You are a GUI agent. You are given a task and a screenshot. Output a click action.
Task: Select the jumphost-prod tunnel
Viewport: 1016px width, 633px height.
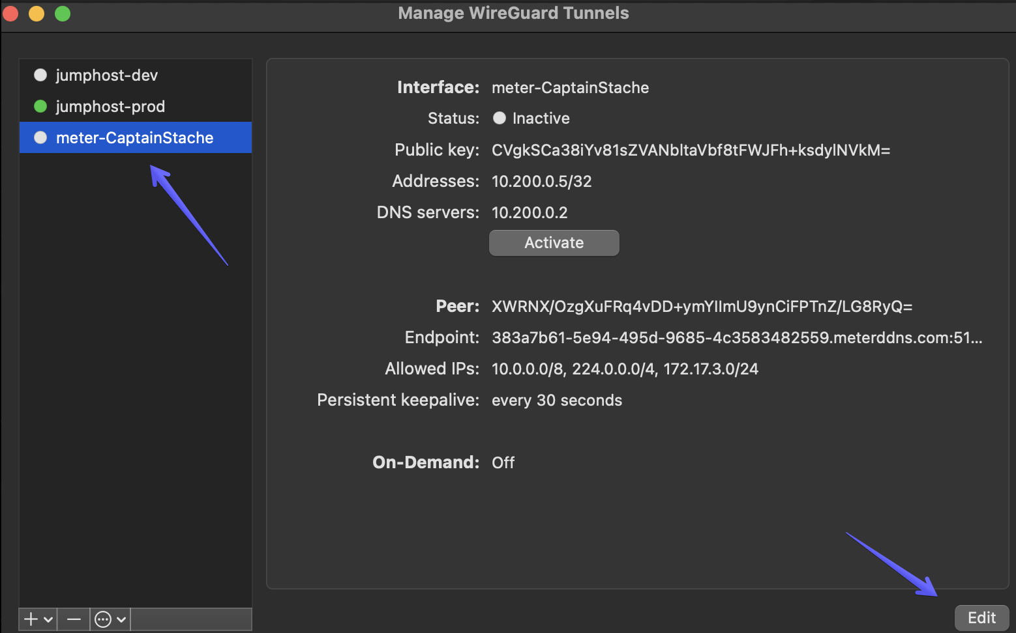click(110, 106)
